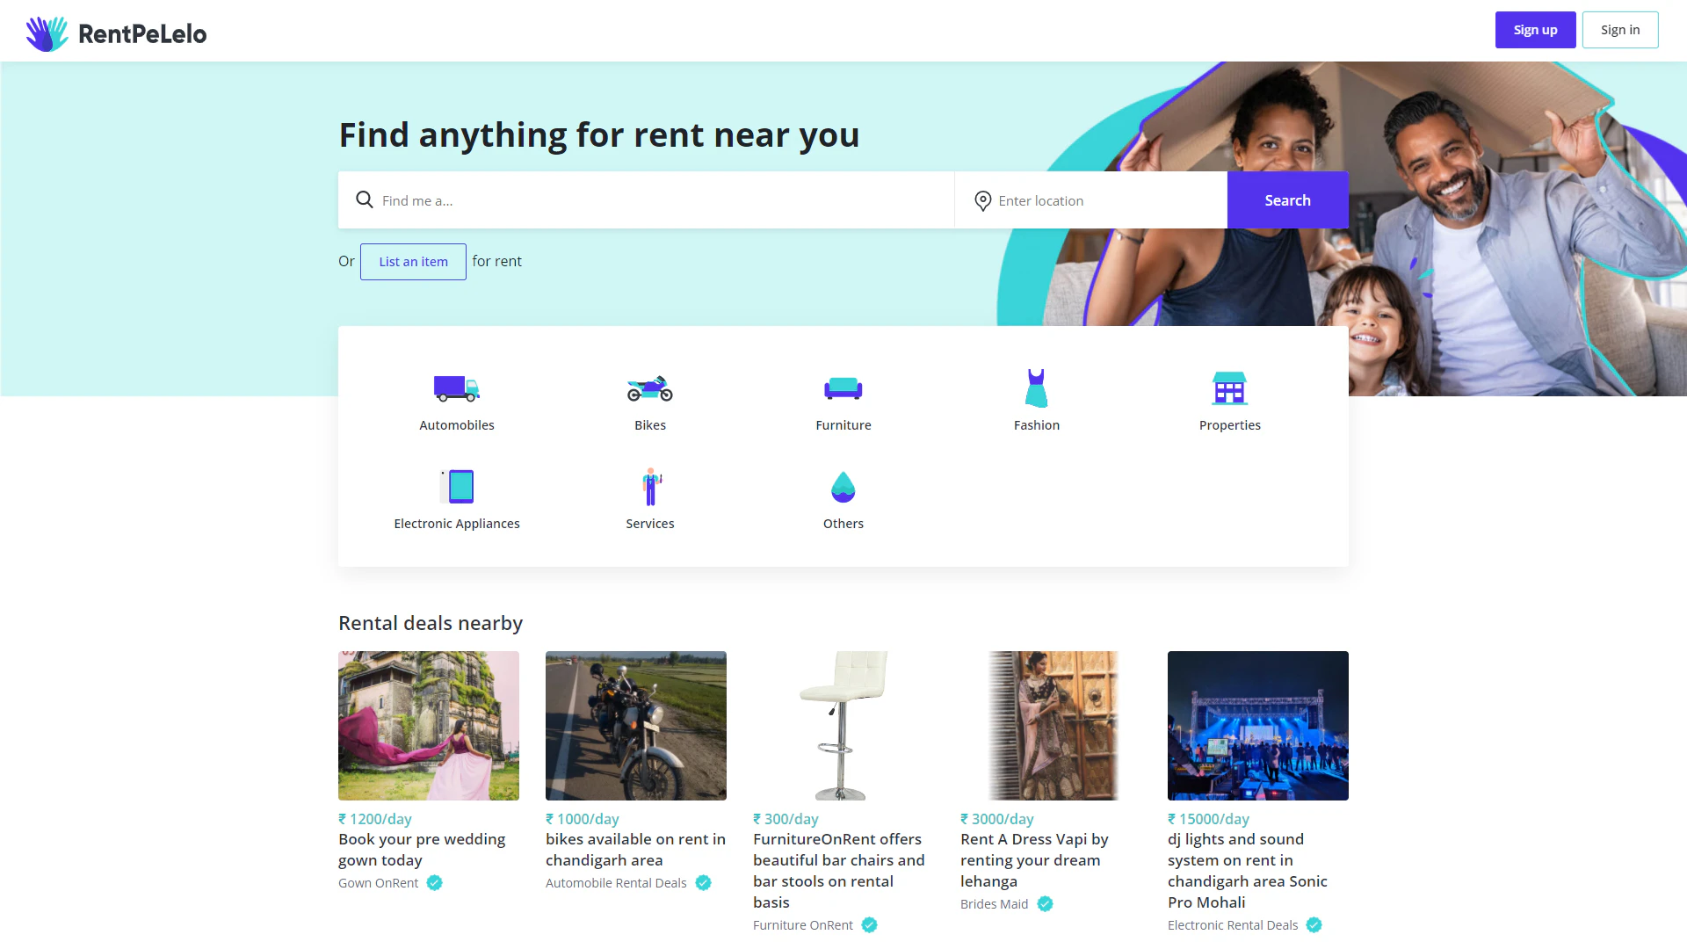This screenshot has height=949, width=1687.
Task: Open the Automobiles truck category icon
Action: tap(456, 388)
